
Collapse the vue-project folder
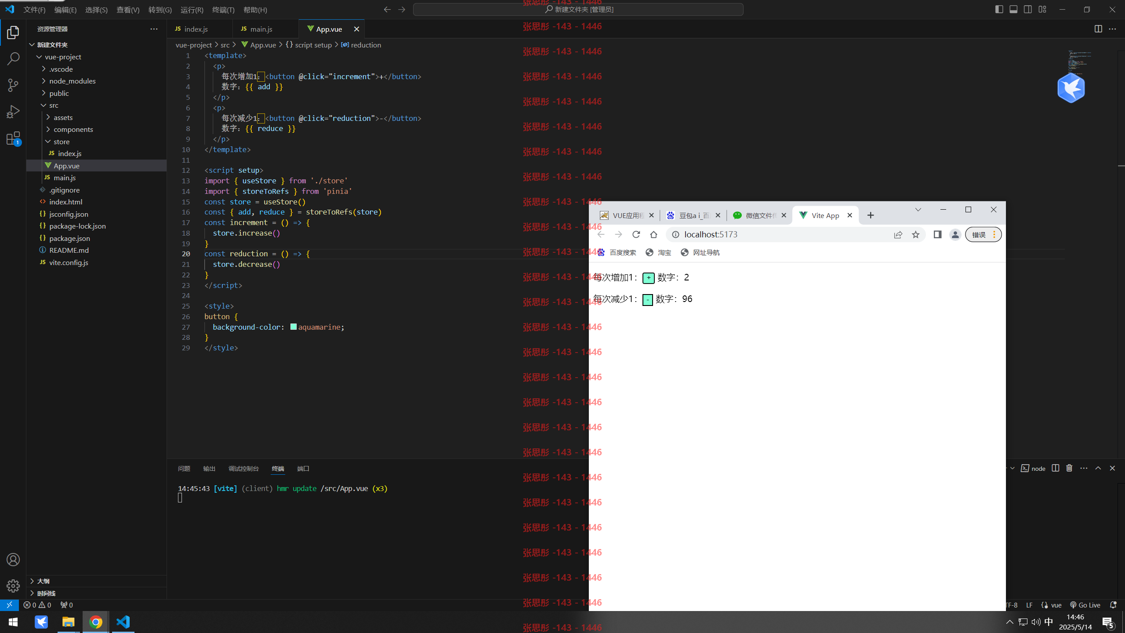(97, 57)
